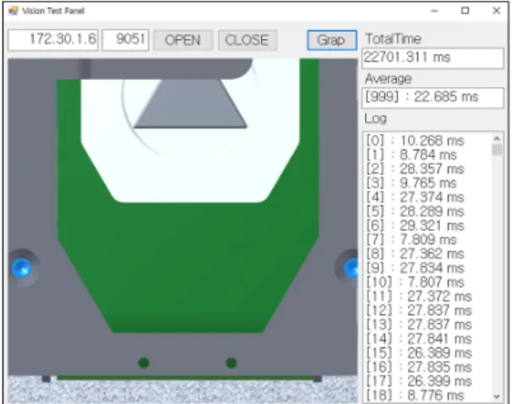Image resolution: width=512 pixels, height=404 pixels.
Task: Click the Average value box
Action: click(432, 97)
